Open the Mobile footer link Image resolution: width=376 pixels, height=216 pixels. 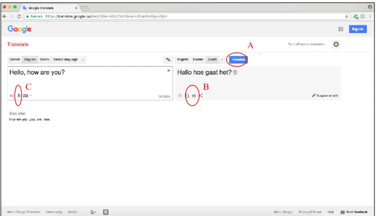coord(73,212)
